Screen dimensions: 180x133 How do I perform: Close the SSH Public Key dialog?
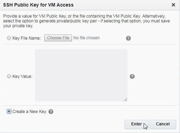(x=173, y=5)
